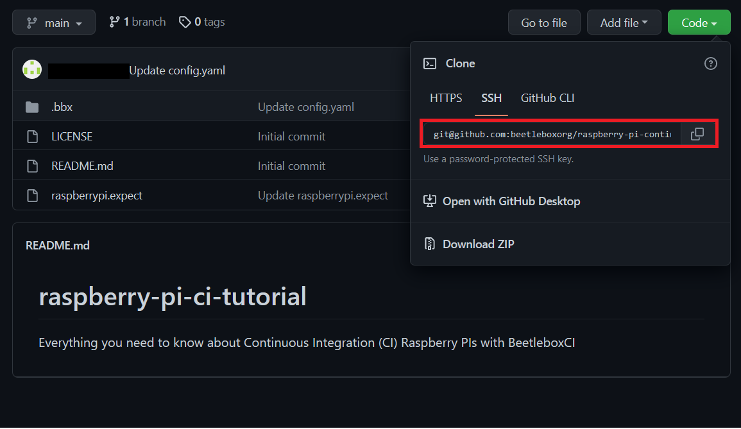Click into the SSH URL text field
This screenshot has height=429, width=741.
[x=552, y=134]
